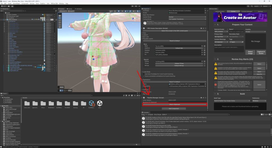Open the OutfitRetargetingSystem unity package asset
Screen dimensions: 272x148
click(92, 103)
